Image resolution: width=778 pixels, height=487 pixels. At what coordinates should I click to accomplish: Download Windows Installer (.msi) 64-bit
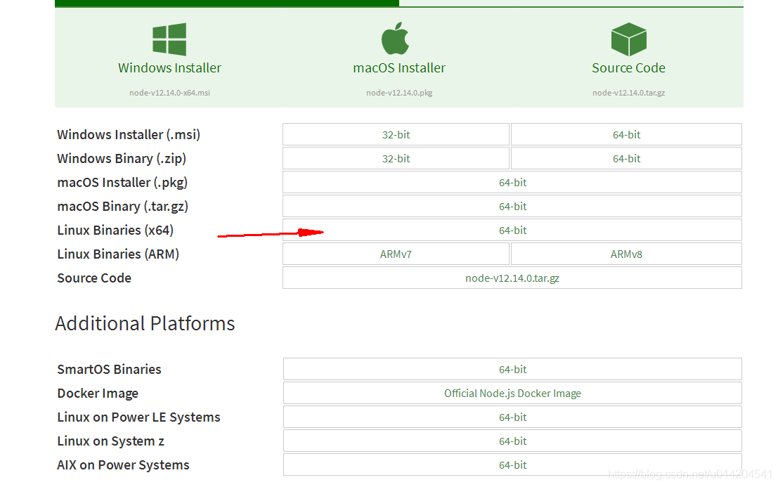click(627, 134)
